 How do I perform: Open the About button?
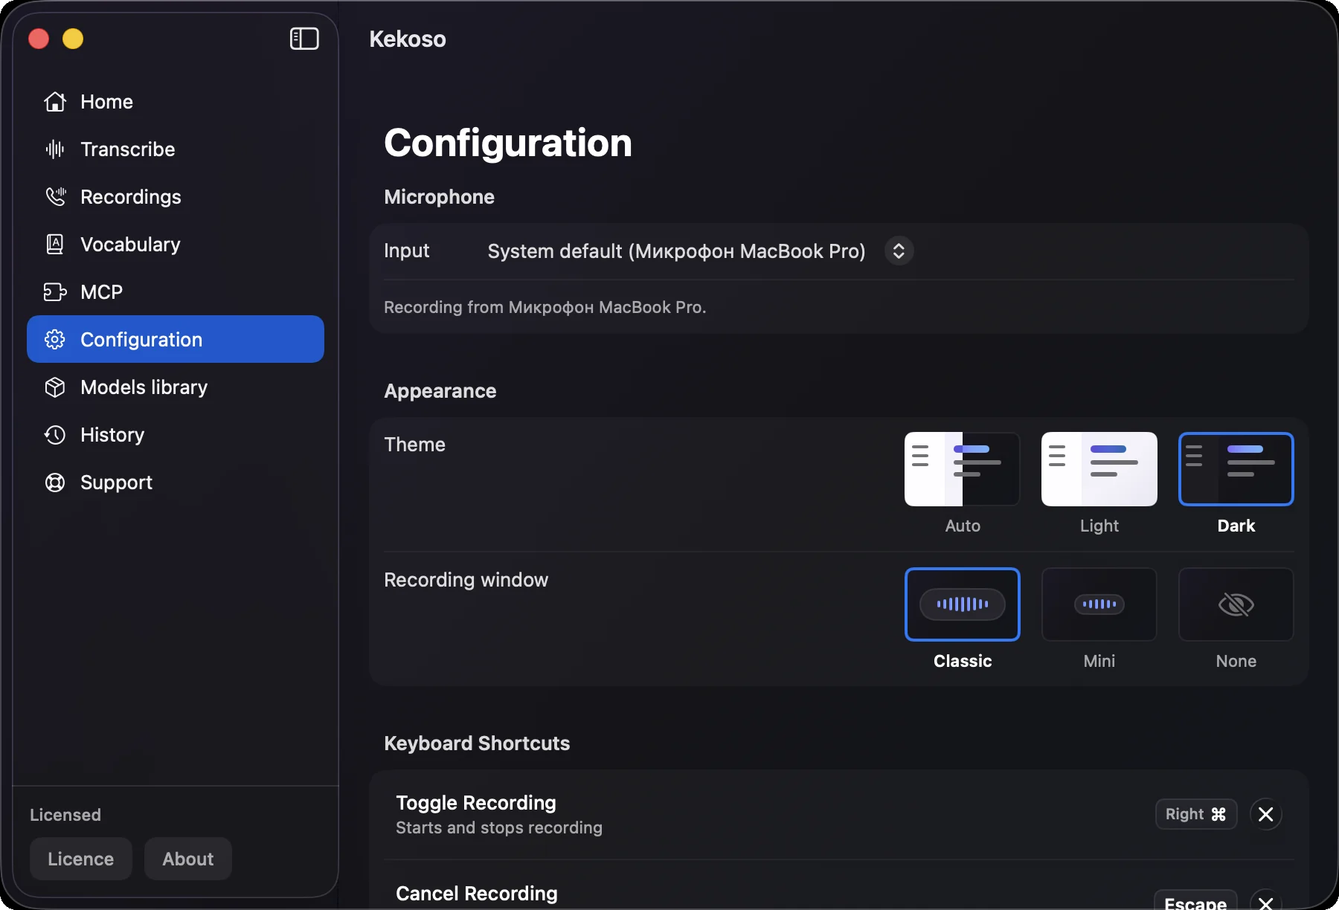click(x=188, y=859)
